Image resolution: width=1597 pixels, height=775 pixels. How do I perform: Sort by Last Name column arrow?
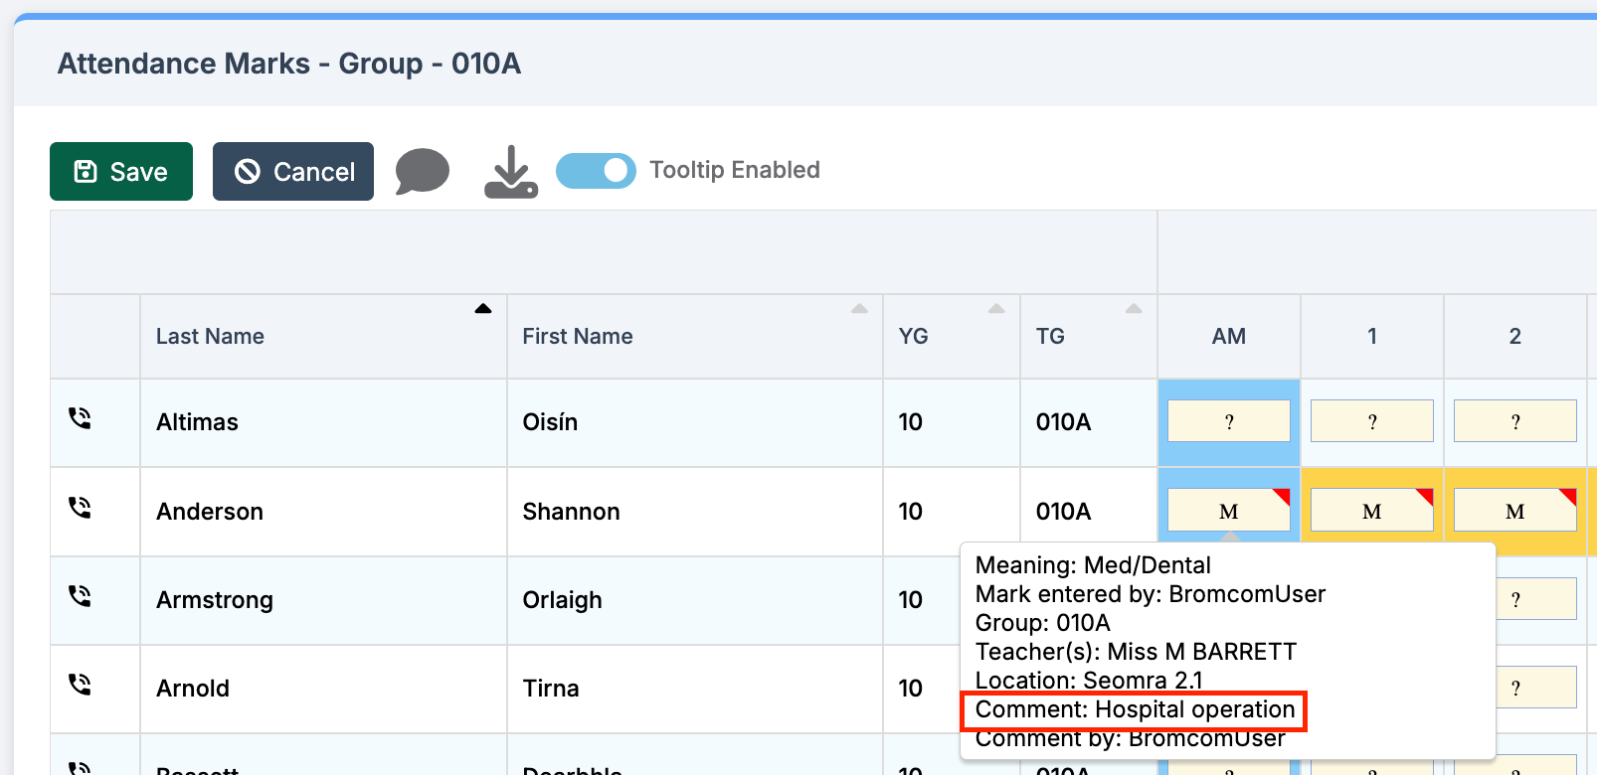[483, 309]
